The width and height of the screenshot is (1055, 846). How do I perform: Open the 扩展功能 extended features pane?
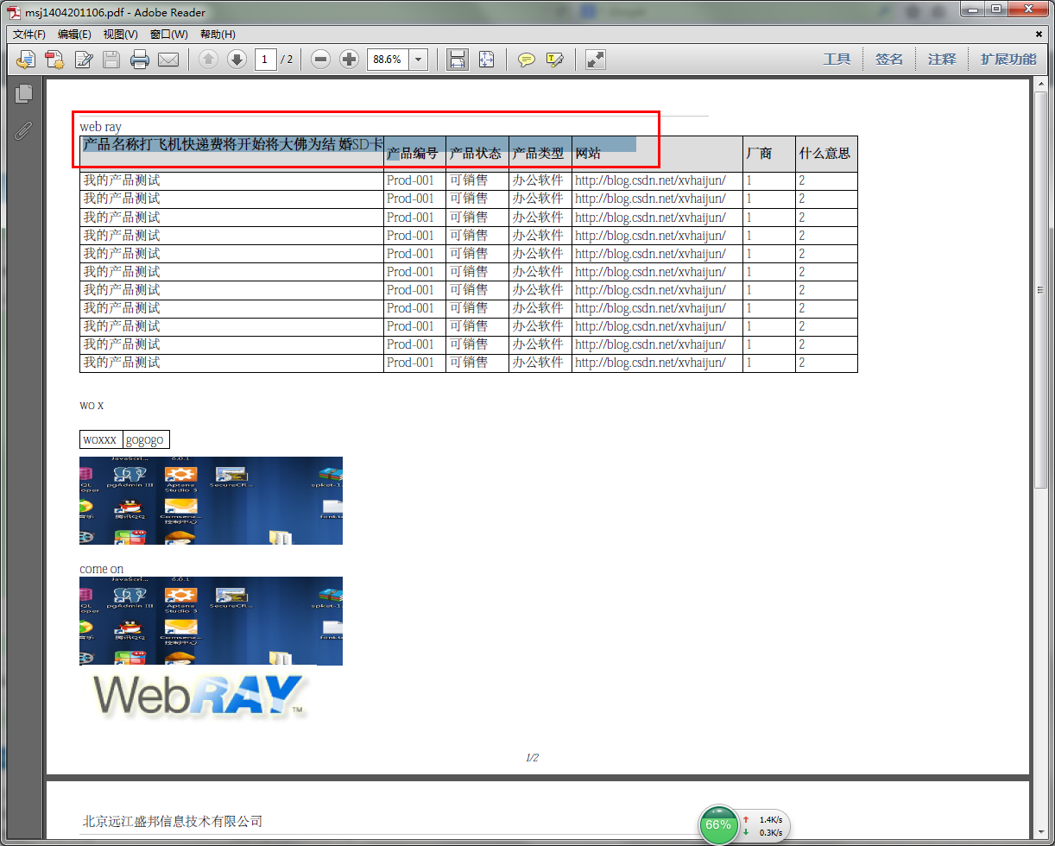tap(1008, 60)
